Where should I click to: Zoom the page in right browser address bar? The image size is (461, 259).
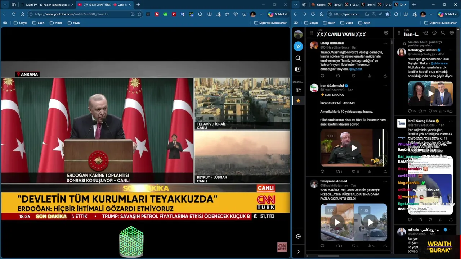(x=373, y=14)
